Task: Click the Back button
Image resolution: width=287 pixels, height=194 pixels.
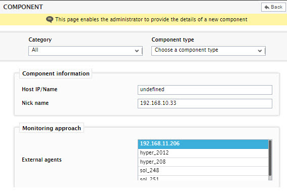Action: pos(273,7)
